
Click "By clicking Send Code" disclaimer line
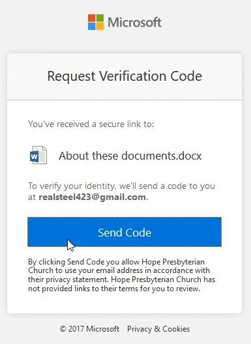click(x=117, y=262)
